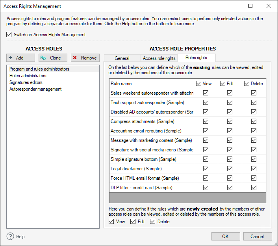Click the Add access role button

tap(20, 58)
